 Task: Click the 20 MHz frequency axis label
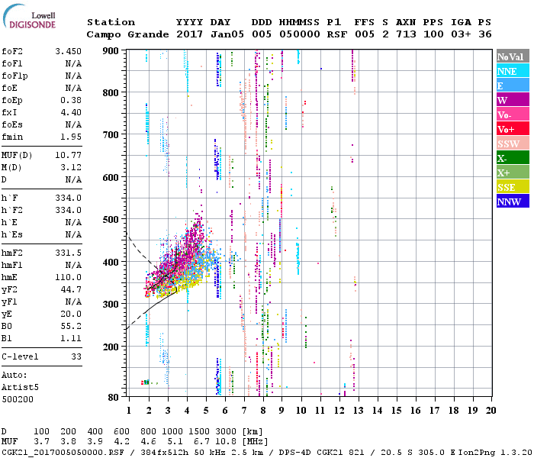pos(491,411)
